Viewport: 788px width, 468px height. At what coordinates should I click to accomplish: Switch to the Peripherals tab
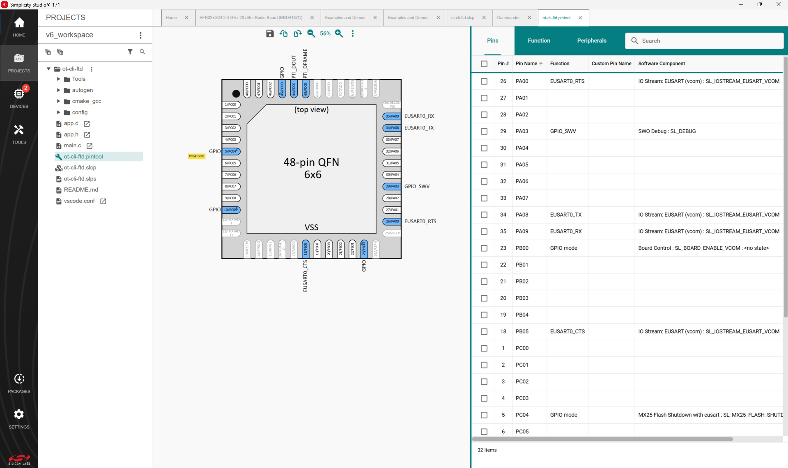tap(591, 41)
